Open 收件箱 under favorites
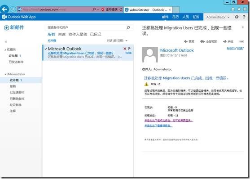 [15, 56]
